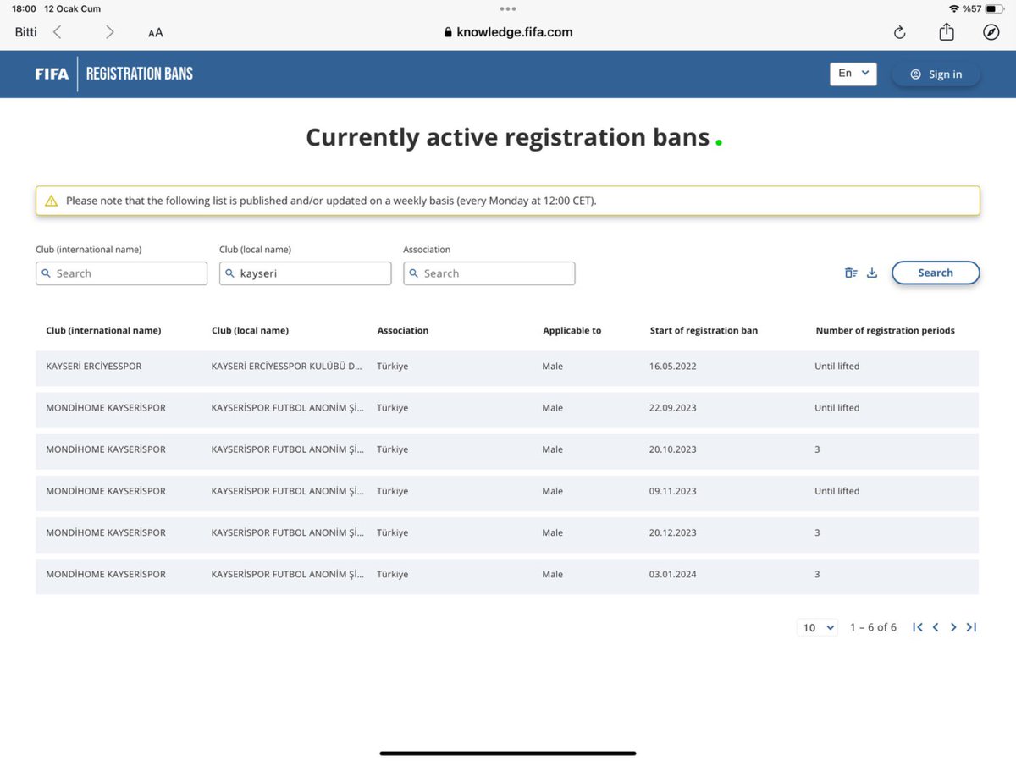Image resolution: width=1016 pixels, height=761 pixels.
Task: Sort by Club (local name) column header
Action: [250, 330]
